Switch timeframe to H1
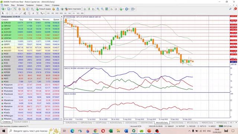 tap(65, 13)
